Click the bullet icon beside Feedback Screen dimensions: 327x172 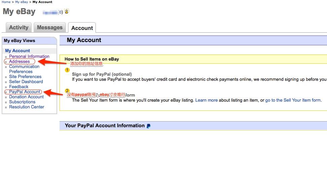click(6, 87)
